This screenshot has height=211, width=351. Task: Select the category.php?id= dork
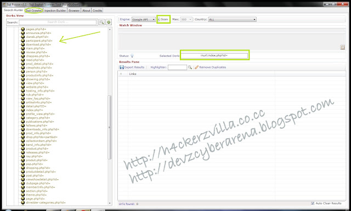(38, 118)
